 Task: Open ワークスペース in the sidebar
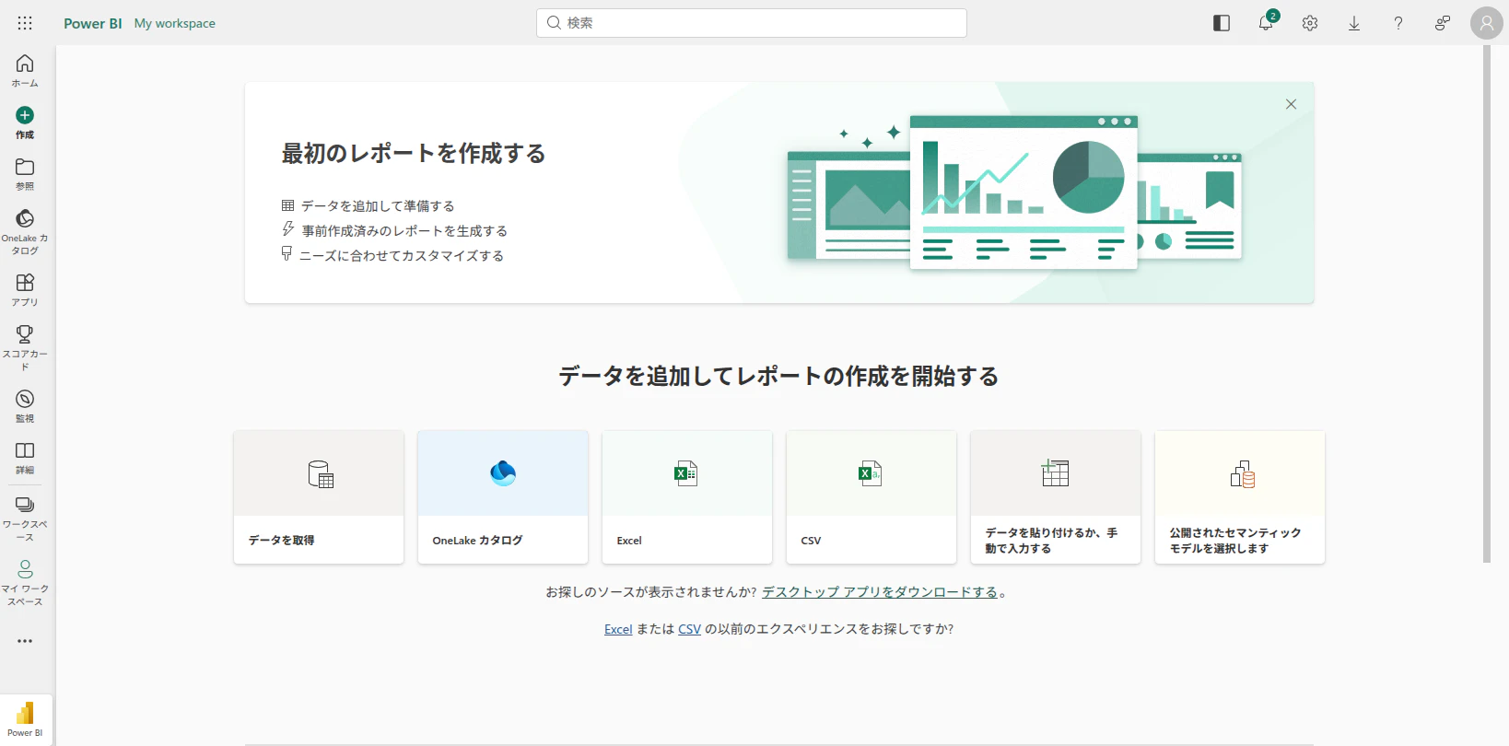25,519
